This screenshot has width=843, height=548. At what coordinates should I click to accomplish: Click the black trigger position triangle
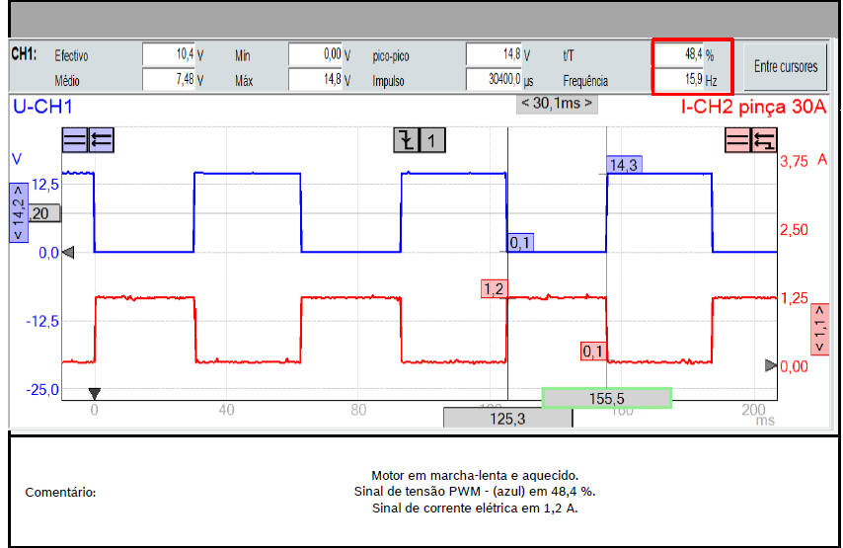[95, 394]
